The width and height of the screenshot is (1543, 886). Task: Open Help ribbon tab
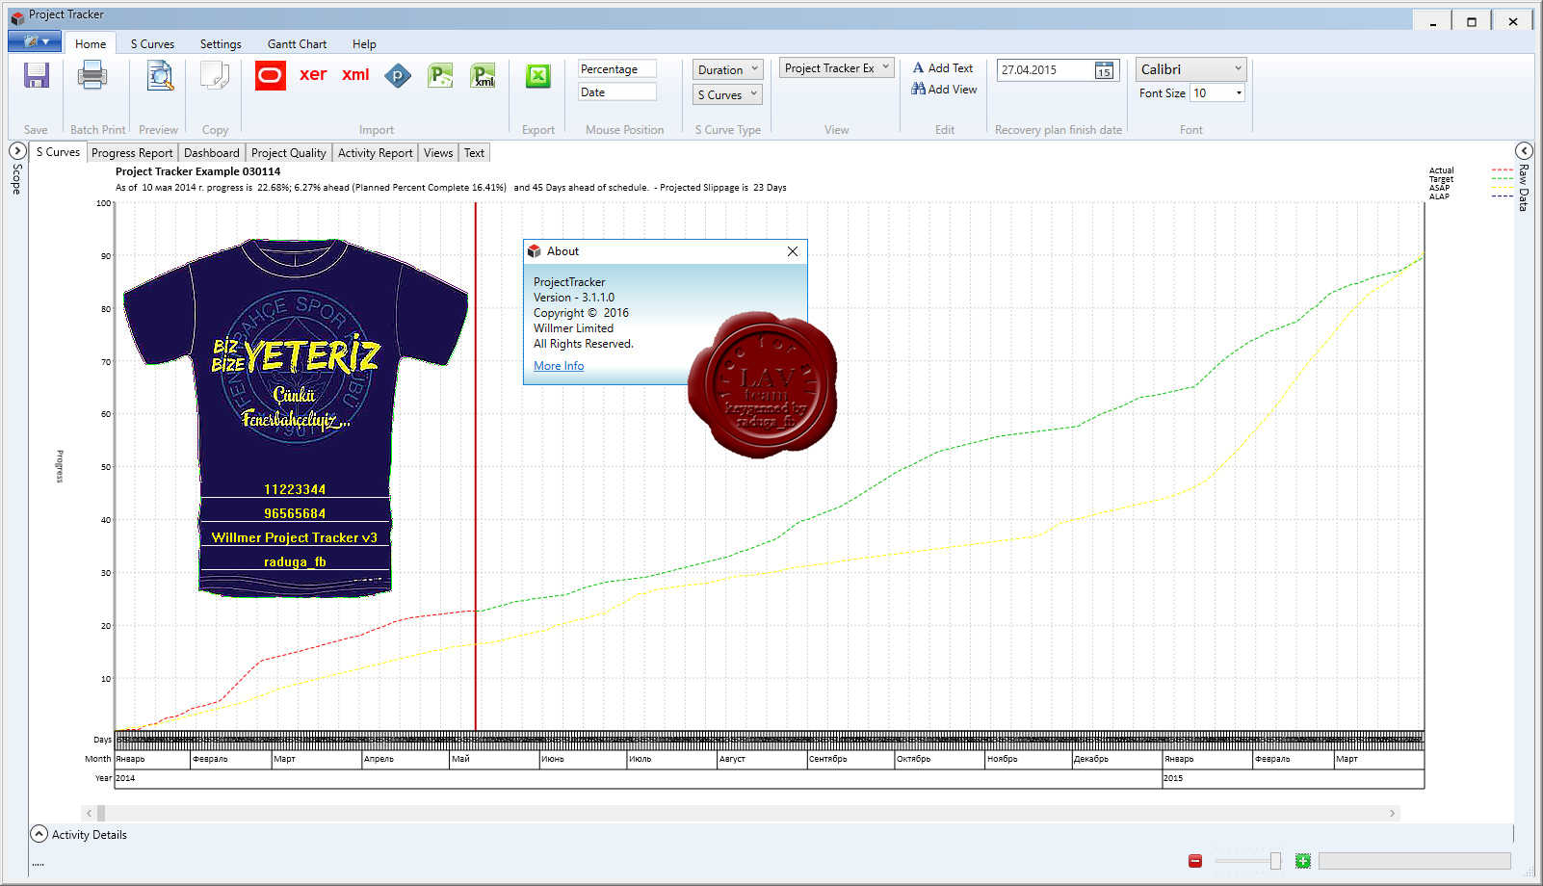pos(364,43)
